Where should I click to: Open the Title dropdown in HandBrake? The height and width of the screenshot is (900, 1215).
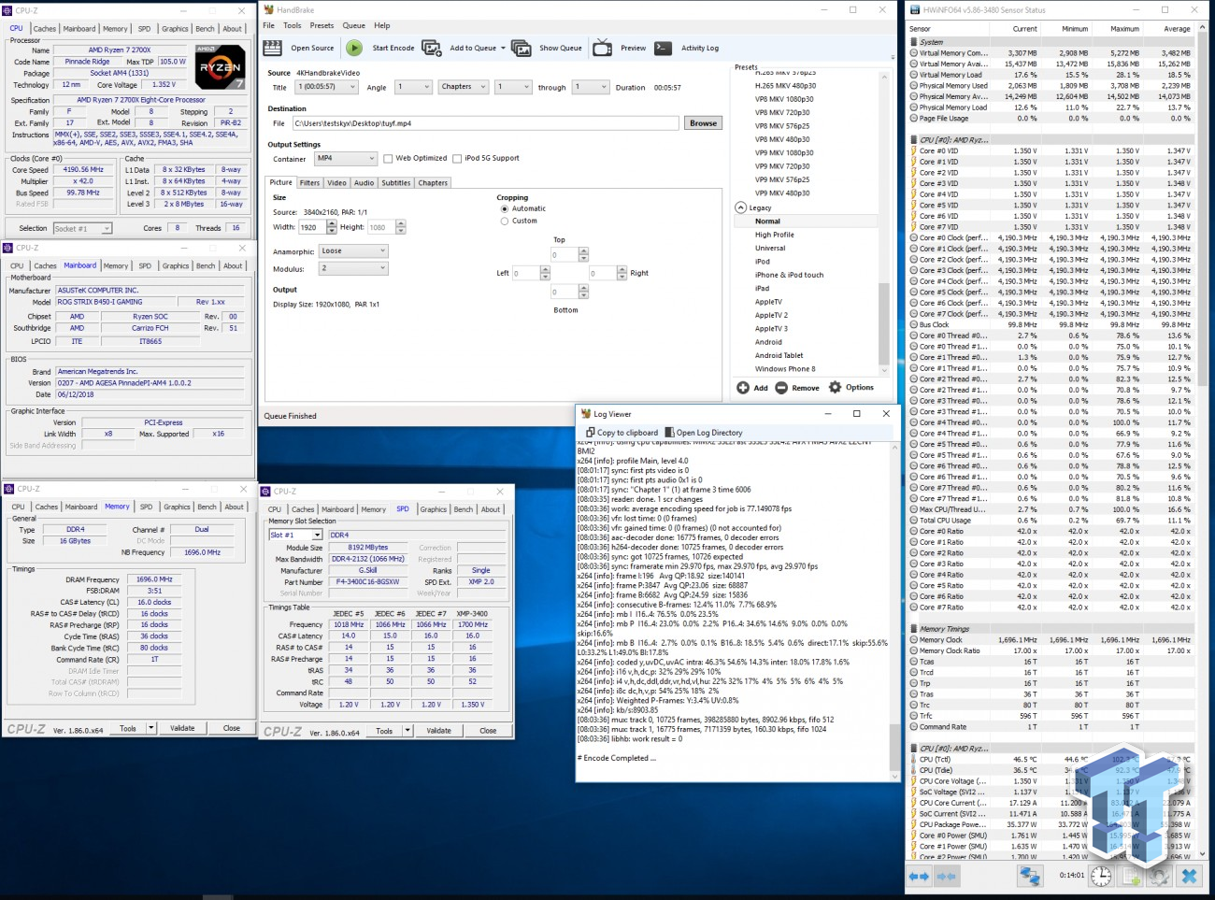tap(327, 87)
